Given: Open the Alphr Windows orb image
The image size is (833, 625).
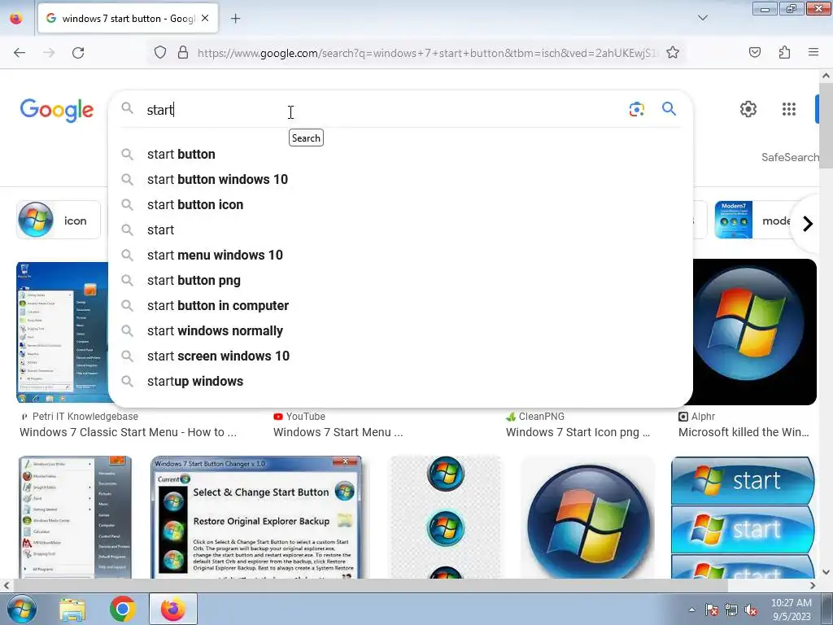Looking at the screenshot, I should 754,332.
